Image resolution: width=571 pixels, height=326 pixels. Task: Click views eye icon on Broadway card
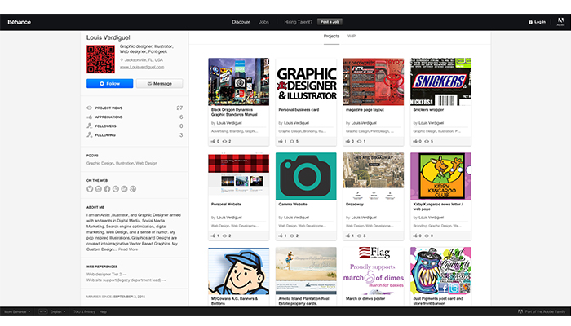coord(359,236)
